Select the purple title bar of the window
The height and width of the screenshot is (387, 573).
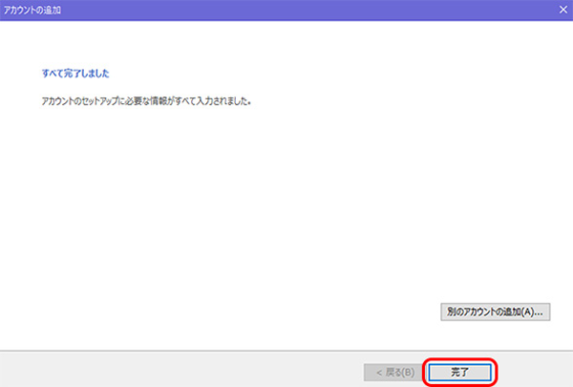click(286, 9)
